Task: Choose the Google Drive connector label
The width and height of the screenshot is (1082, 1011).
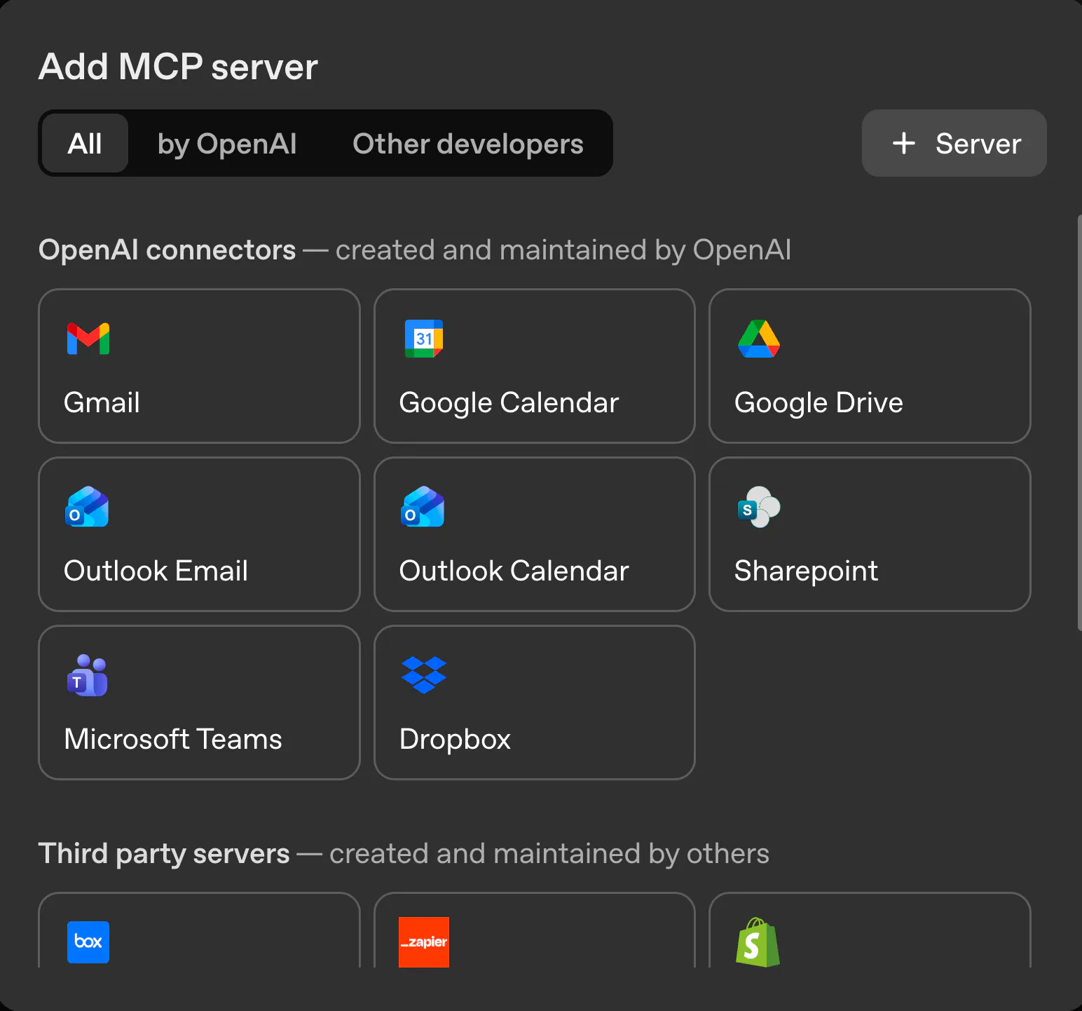Action: (819, 402)
